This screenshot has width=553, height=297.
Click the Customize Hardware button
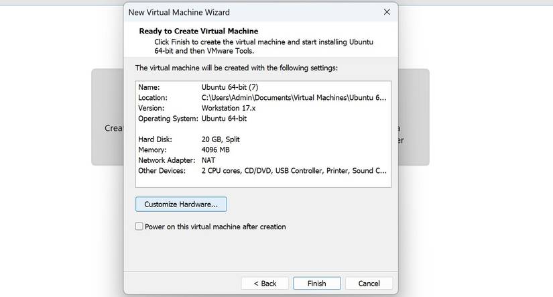(x=181, y=203)
